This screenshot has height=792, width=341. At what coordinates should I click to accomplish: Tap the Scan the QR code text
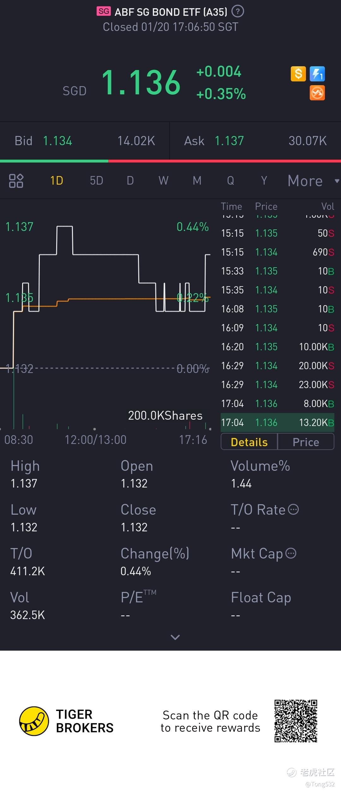(210, 721)
